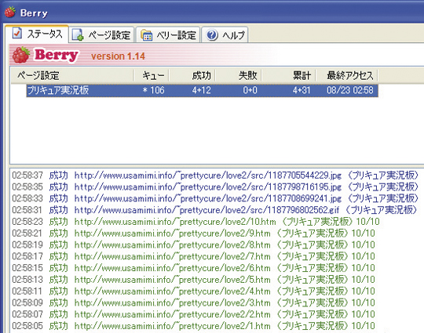Sort by the 最終アクセス column header
Screen dimensions: 424x333
click(x=347, y=75)
